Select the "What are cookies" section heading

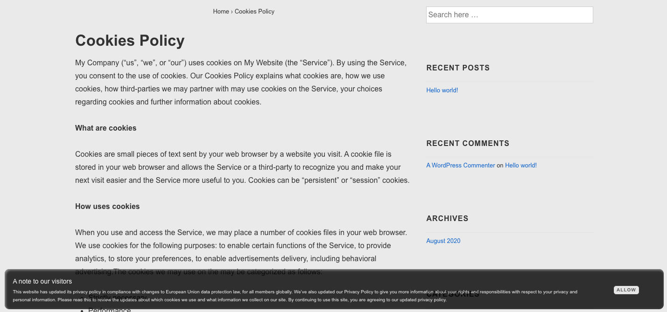coord(105,128)
